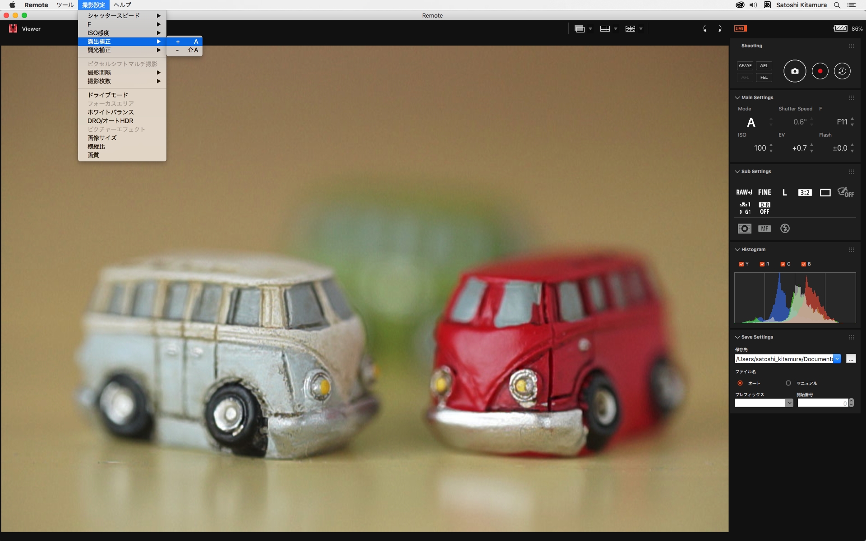The image size is (866, 541).
Task: Click the browse folder ellipsis button
Action: tap(851, 359)
